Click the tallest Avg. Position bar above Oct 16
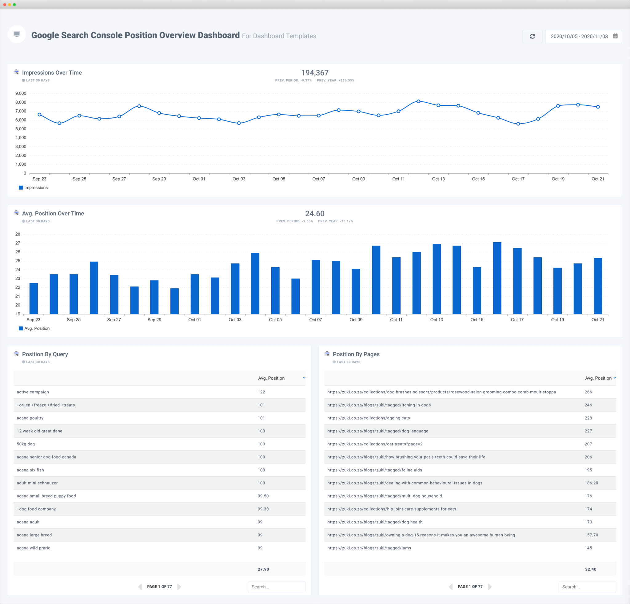The image size is (630, 604). [497, 278]
